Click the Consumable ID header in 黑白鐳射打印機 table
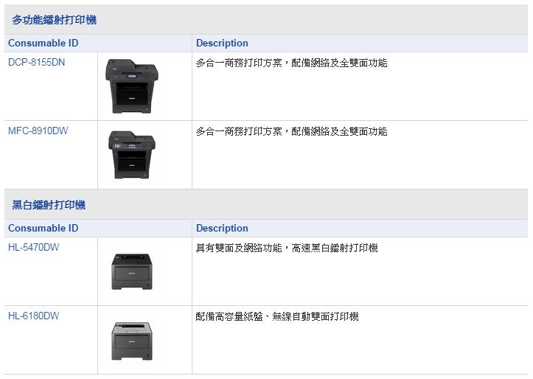The height and width of the screenshot is (379, 533). (43, 228)
